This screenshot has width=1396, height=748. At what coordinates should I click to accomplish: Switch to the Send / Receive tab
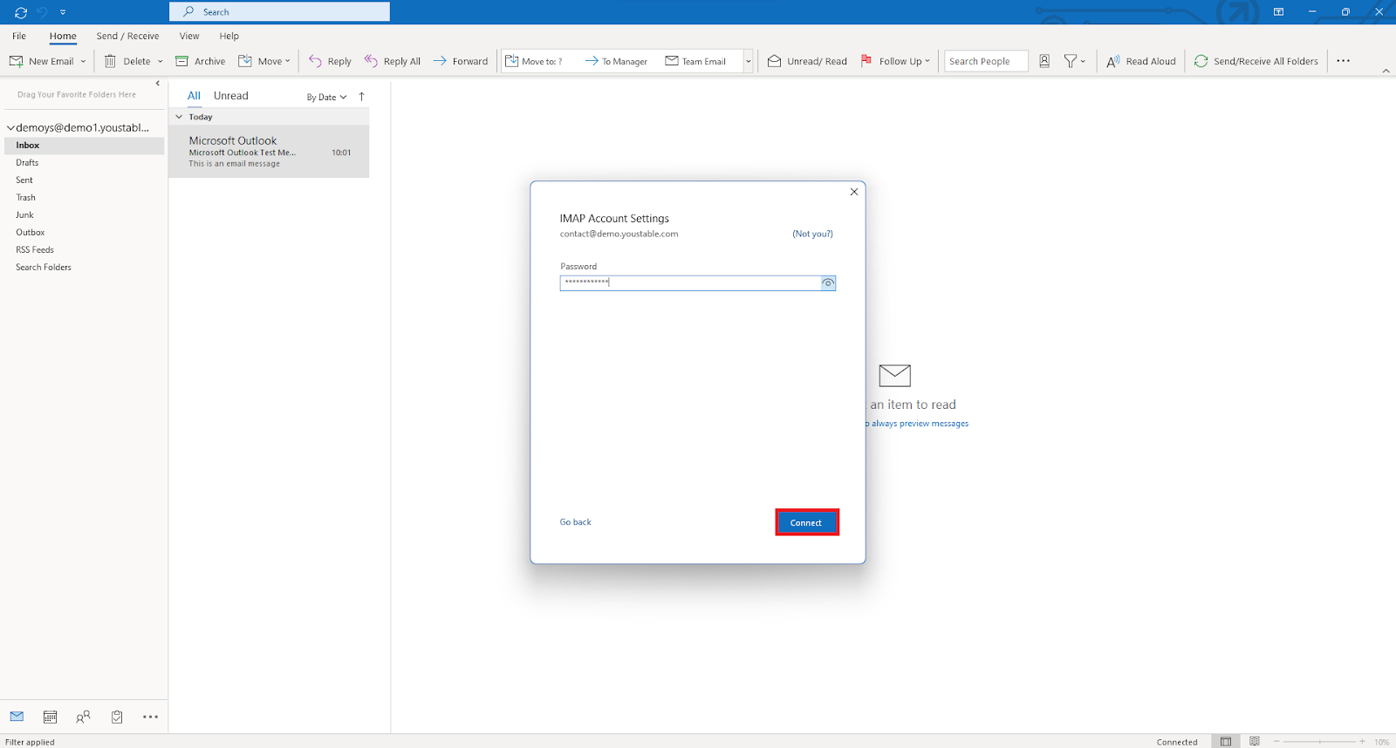point(127,36)
